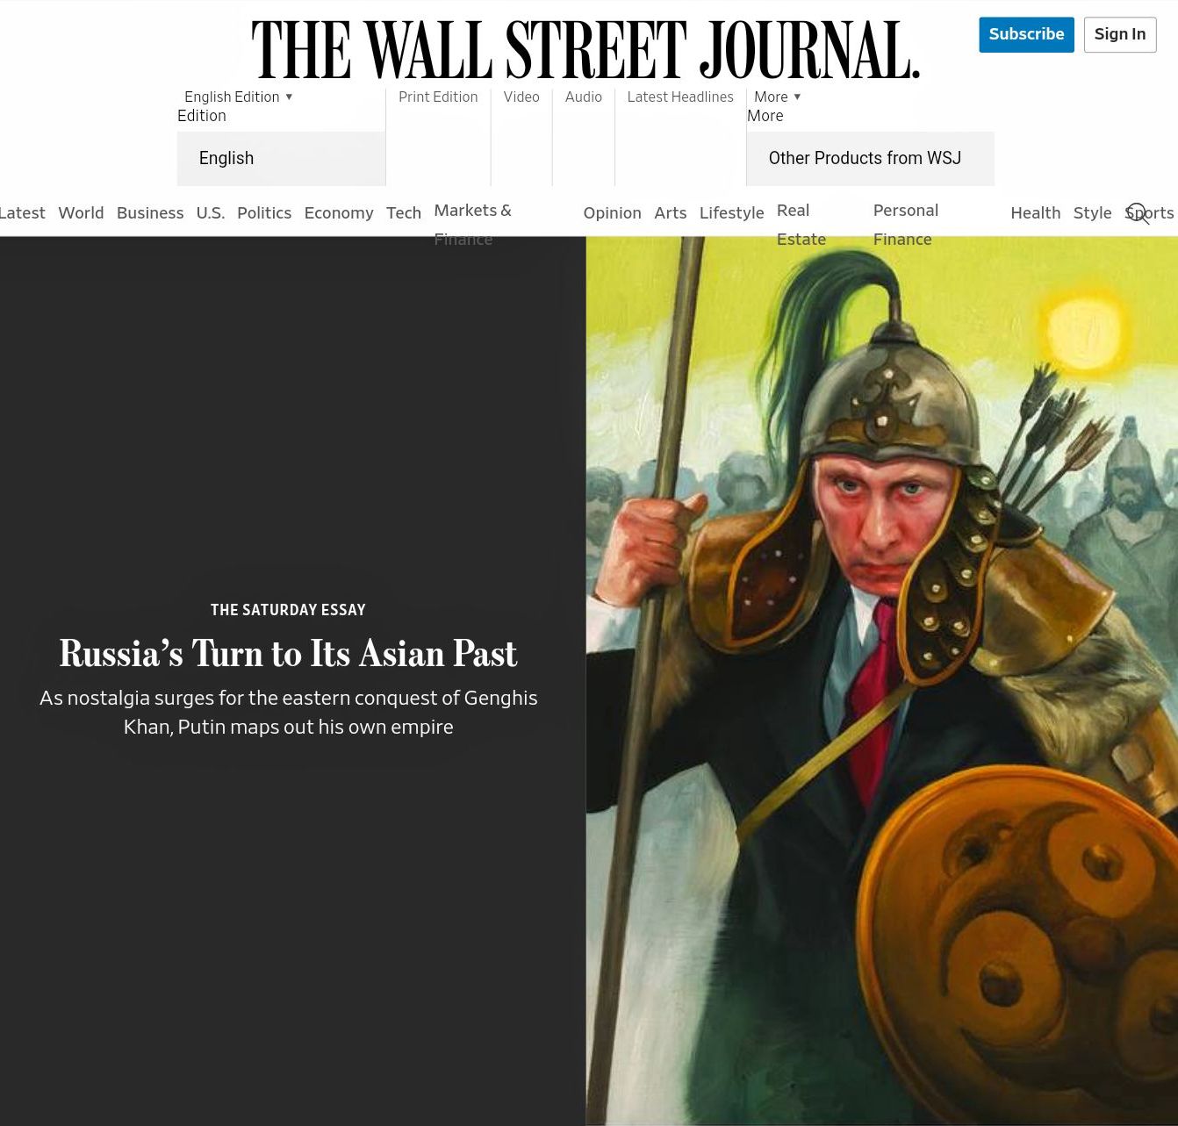Go to Personal Finance section

point(906,225)
